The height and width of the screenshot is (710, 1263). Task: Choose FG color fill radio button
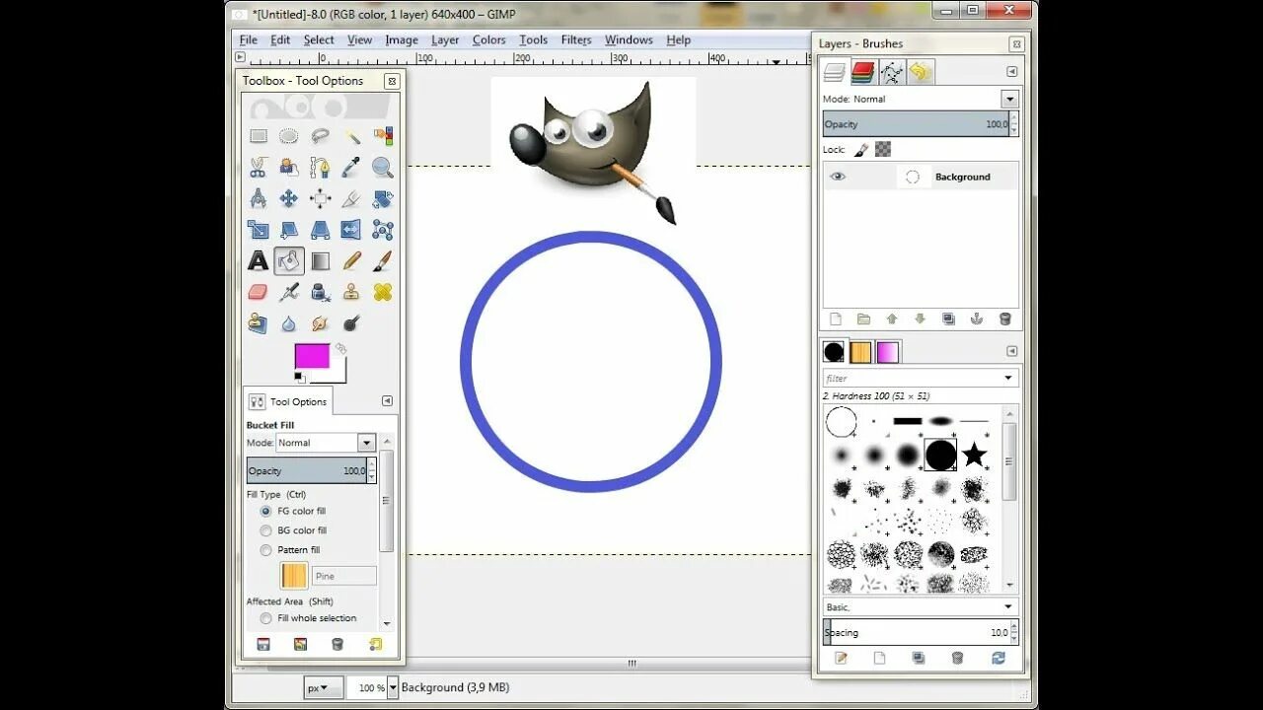265,511
